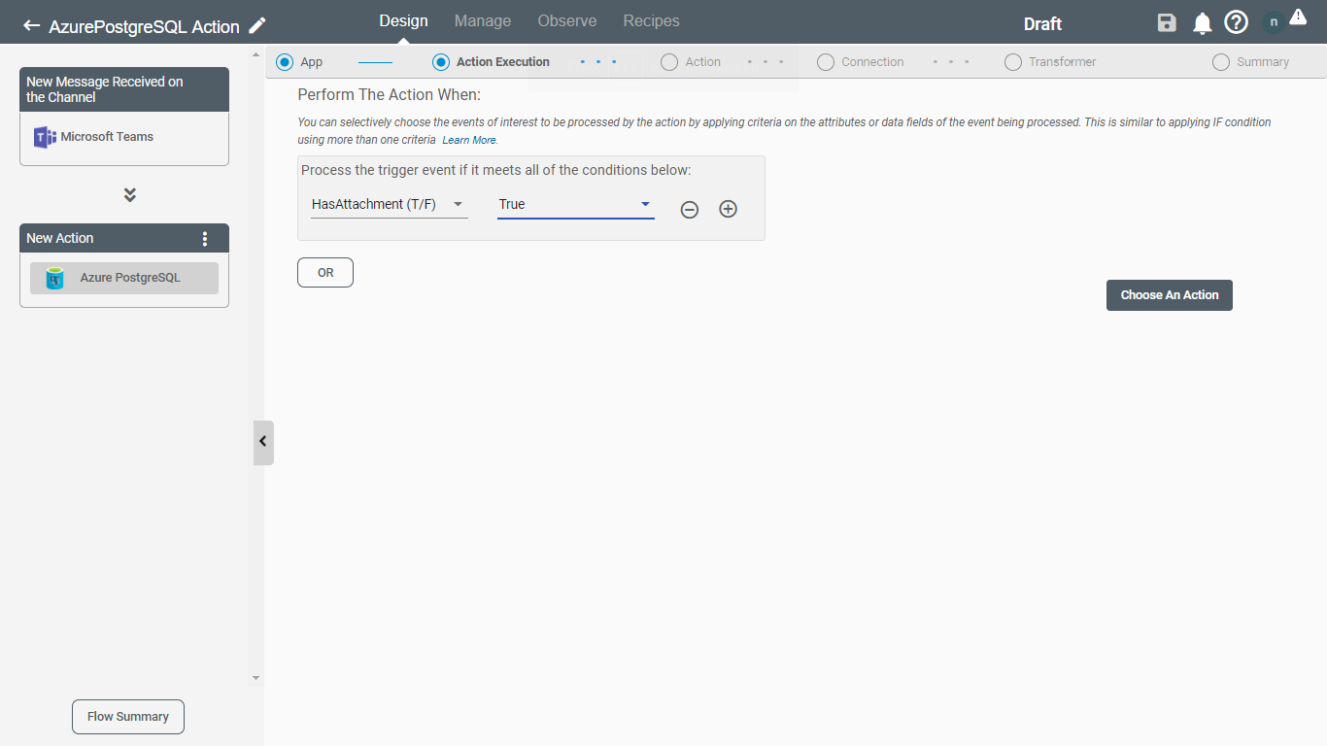This screenshot has height=746, width=1327.
Task: Click 'Process the trigger event' condition text
Action: coord(496,170)
